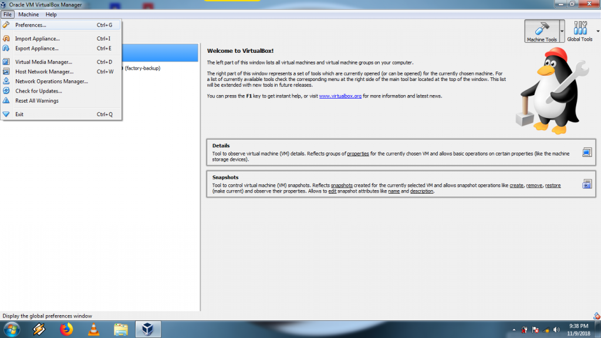Follow the snapshots link in Snapshots description
This screenshot has width=601, height=338.
[342, 185]
